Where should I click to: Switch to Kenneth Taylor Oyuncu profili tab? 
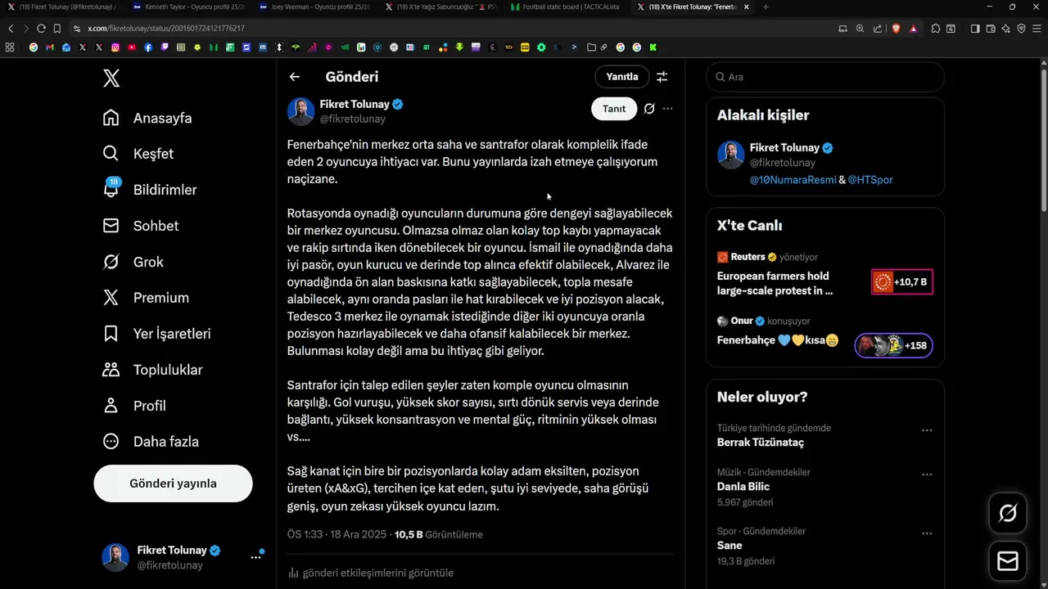pos(188,7)
